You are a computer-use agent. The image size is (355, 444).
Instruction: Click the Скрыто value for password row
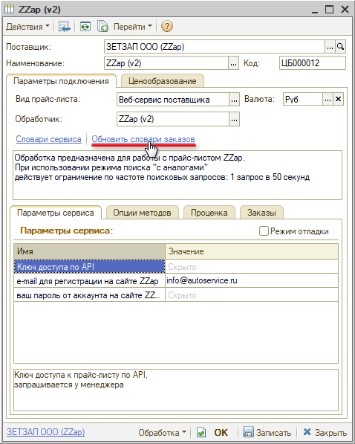pos(252,295)
